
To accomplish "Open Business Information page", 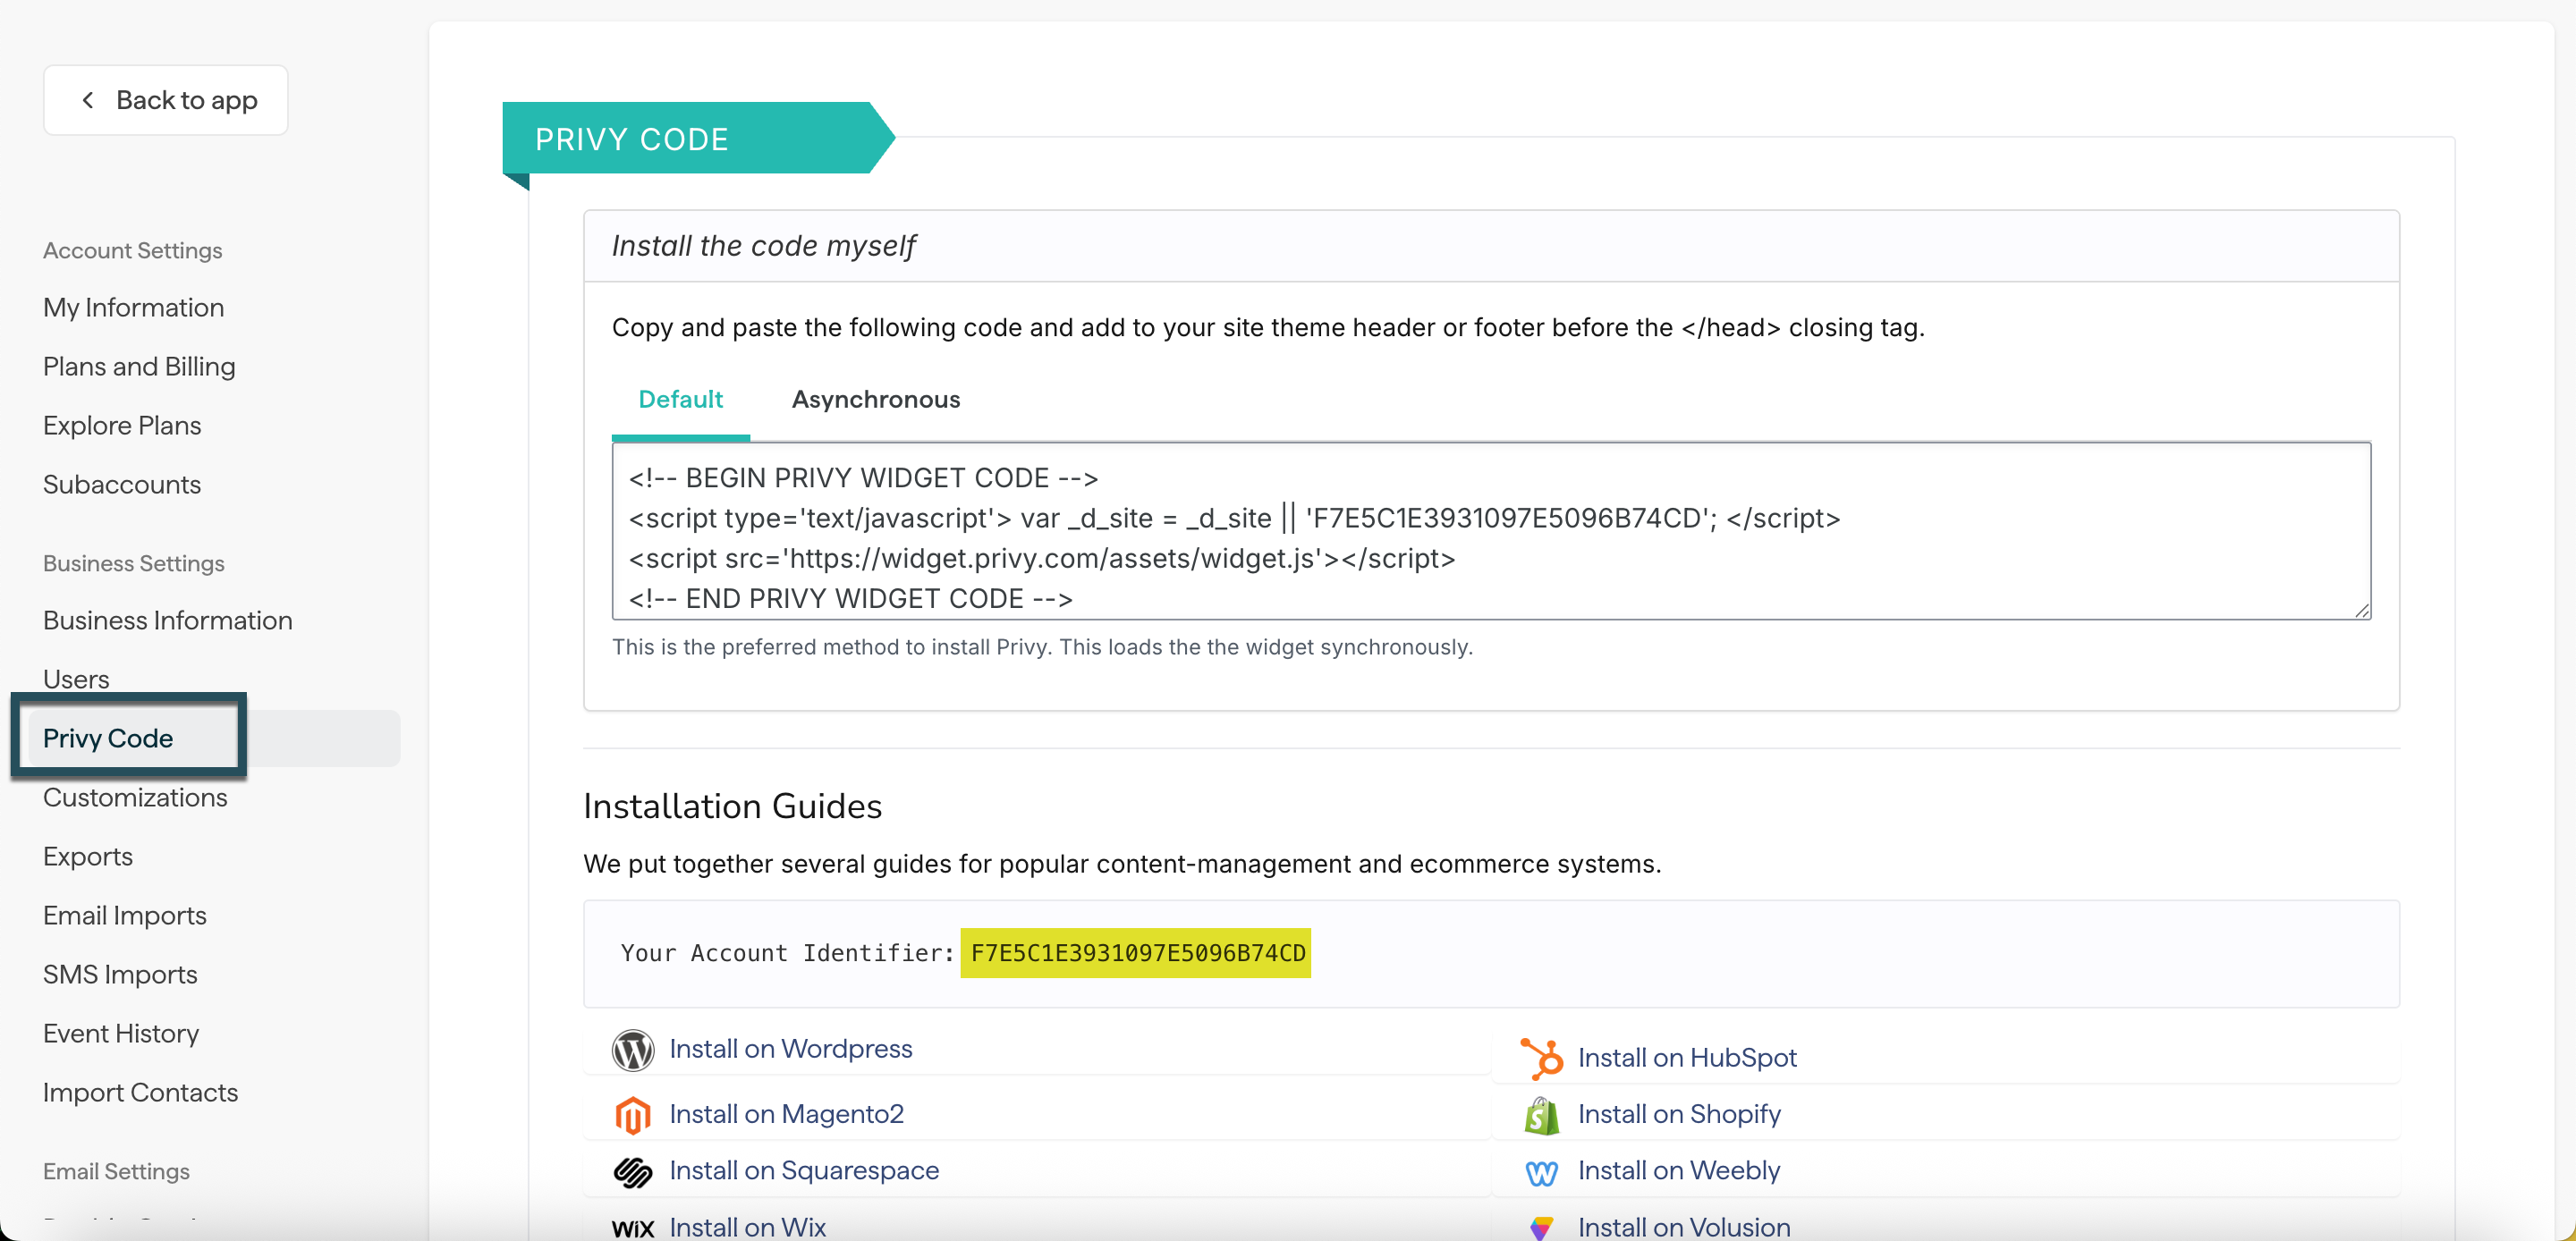I will click(167, 620).
